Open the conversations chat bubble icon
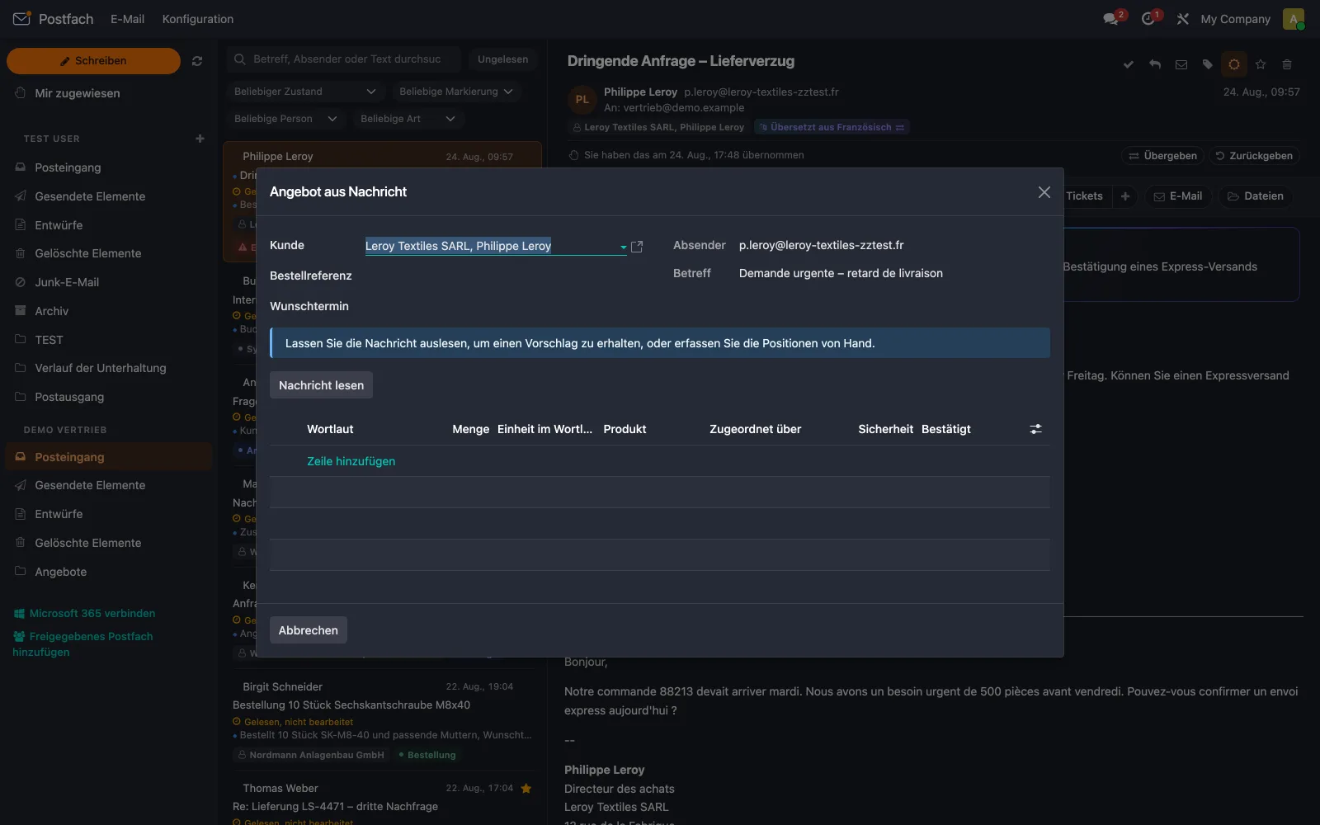The image size is (1320, 825). tap(1110, 19)
